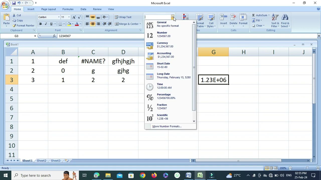Set Bottom Align vertical alignment
This screenshot has width=321, height=180.
(98, 17)
